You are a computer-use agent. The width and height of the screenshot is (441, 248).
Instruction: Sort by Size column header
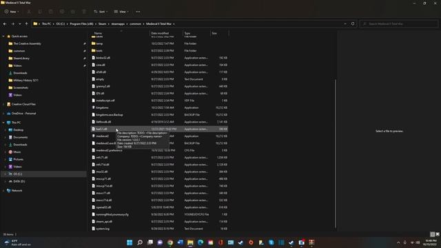coord(214,33)
